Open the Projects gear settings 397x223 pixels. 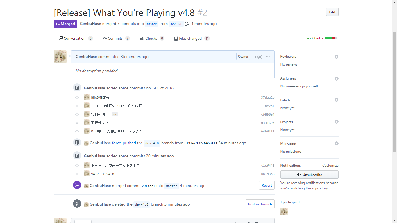pos(336,122)
